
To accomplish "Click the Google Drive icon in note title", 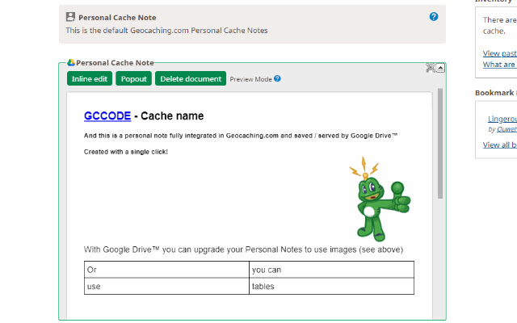I will [x=71, y=62].
